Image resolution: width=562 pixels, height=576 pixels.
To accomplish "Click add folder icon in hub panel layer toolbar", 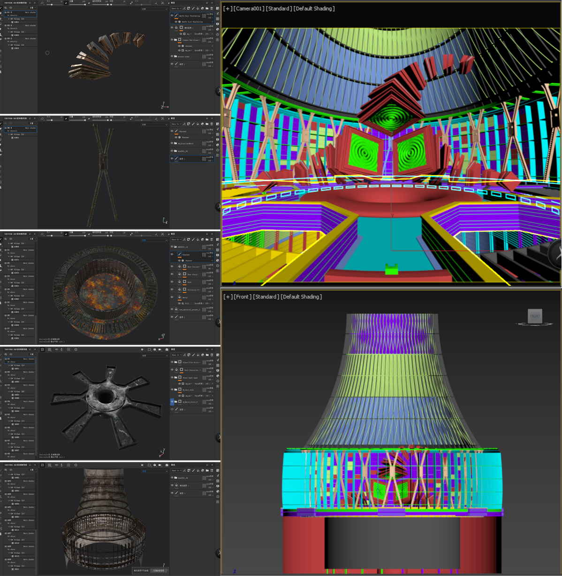I will click(x=207, y=355).
